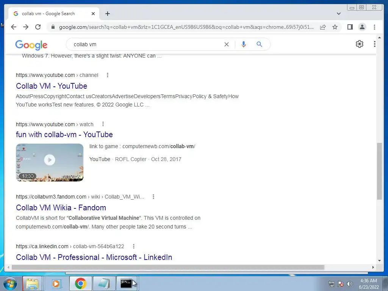Click the vertical scrollbar thumb
Viewport: 388px width, 291px height.
point(380,171)
